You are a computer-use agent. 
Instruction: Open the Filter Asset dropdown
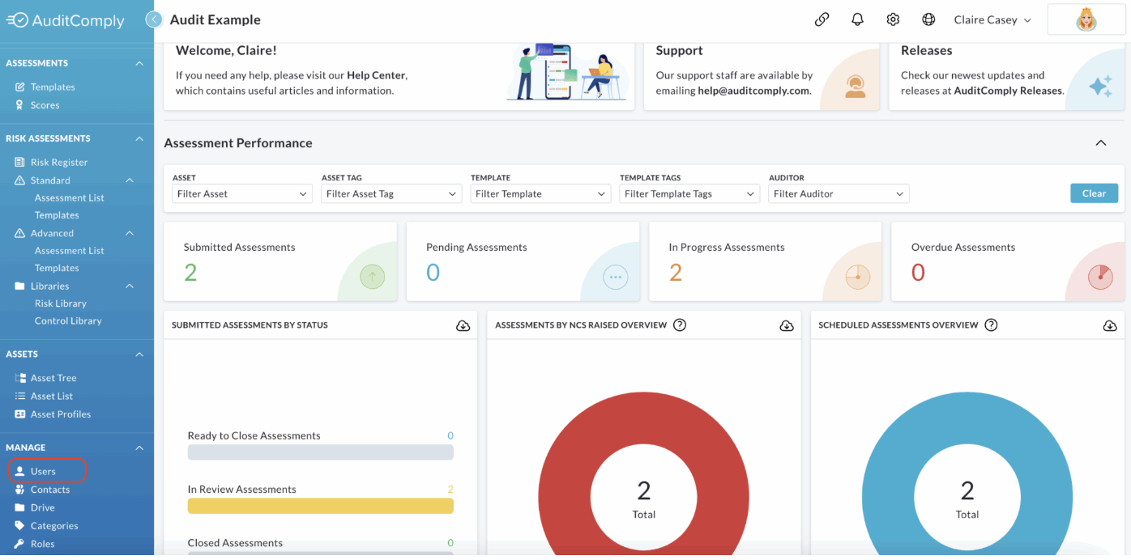click(242, 193)
